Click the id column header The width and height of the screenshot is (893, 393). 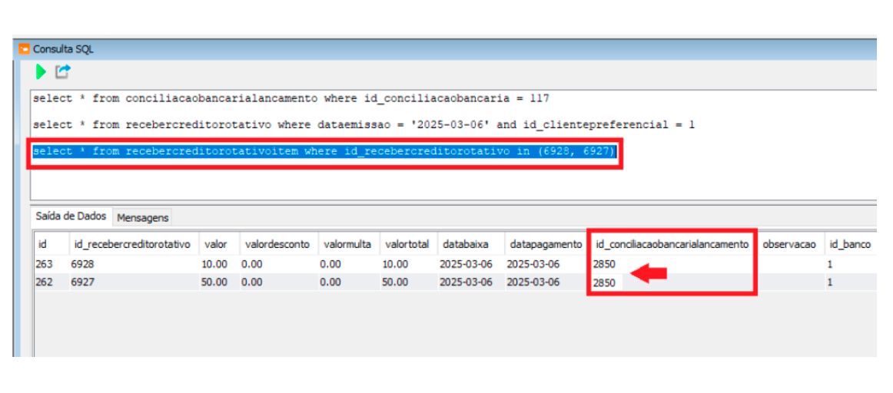click(x=51, y=244)
